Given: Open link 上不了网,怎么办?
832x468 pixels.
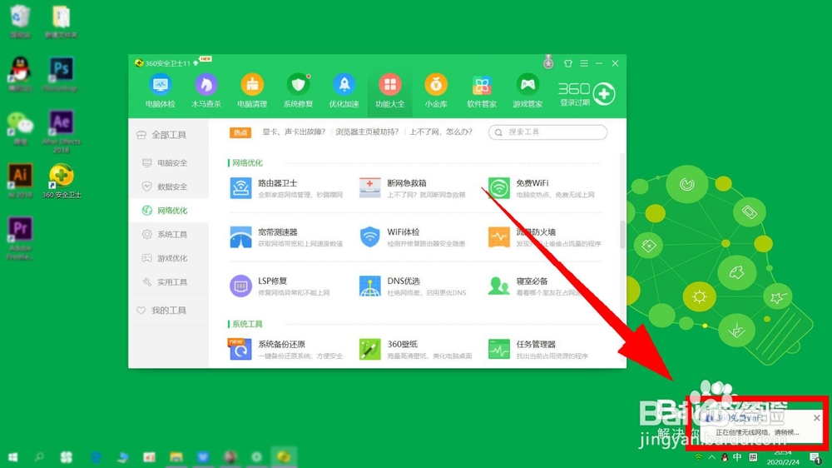Looking at the screenshot, I should [440, 132].
